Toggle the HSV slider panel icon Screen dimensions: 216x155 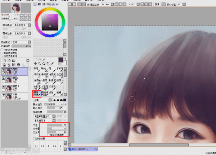pyautogui.click(x=44, y=4)
